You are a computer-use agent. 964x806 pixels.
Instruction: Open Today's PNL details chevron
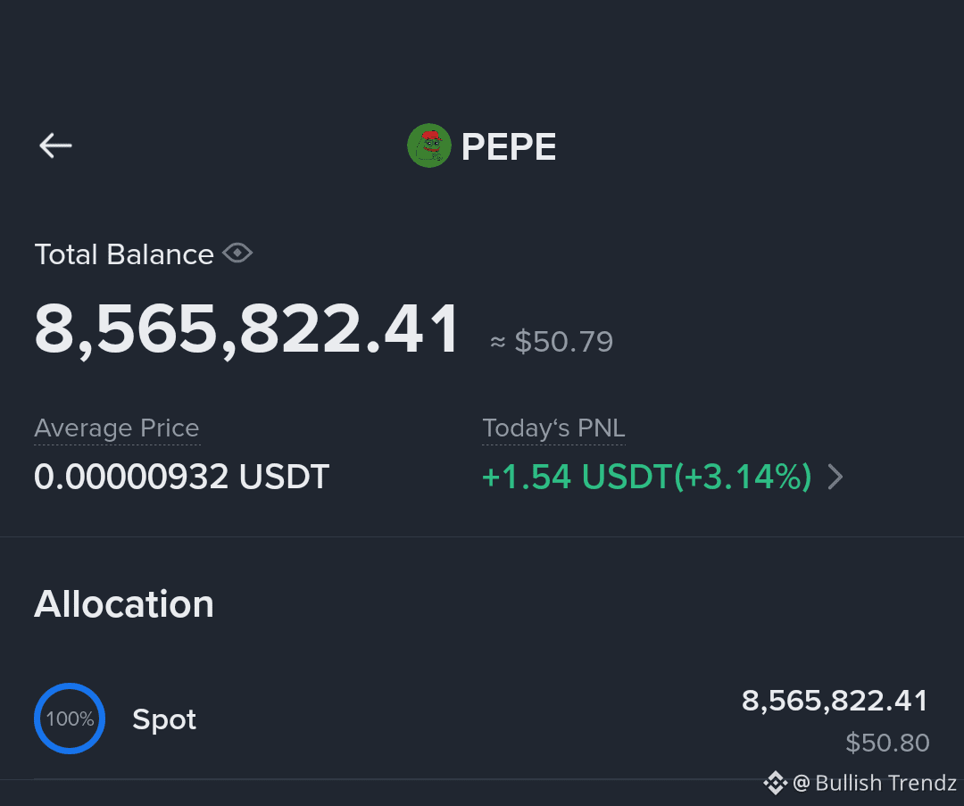point(835,477)
